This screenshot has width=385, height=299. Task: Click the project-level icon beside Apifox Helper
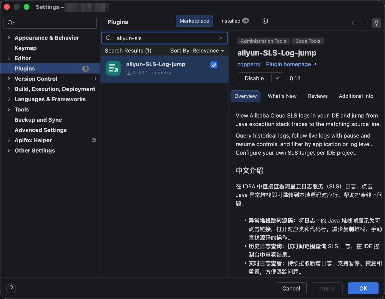(x=94, y=140)
